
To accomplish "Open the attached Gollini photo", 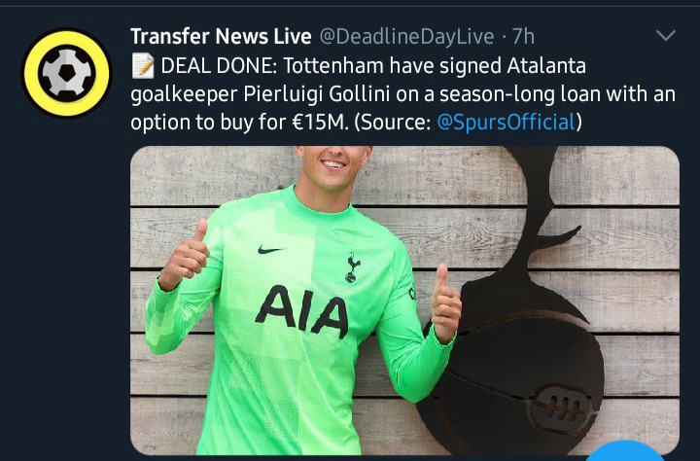I will [x=404, y=301].
